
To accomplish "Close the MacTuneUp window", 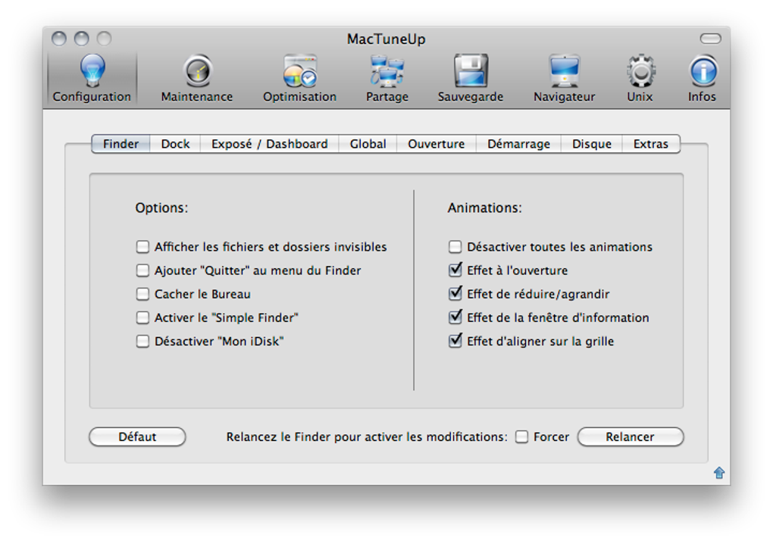I will click(58, 39).
